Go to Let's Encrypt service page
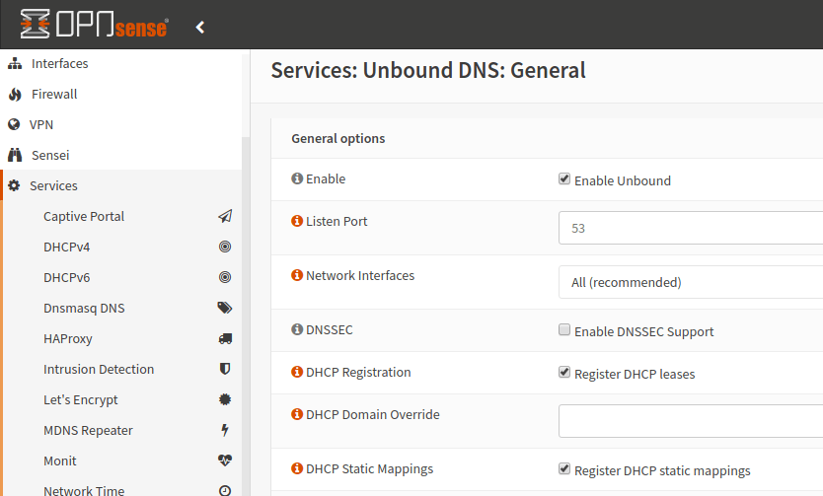The height and width of the screenshot is (496, 823). [x=81, y=399]
